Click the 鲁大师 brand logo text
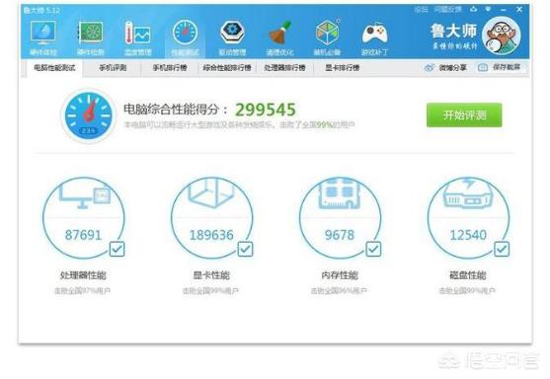The image size is (550, 379). point(454,32)
